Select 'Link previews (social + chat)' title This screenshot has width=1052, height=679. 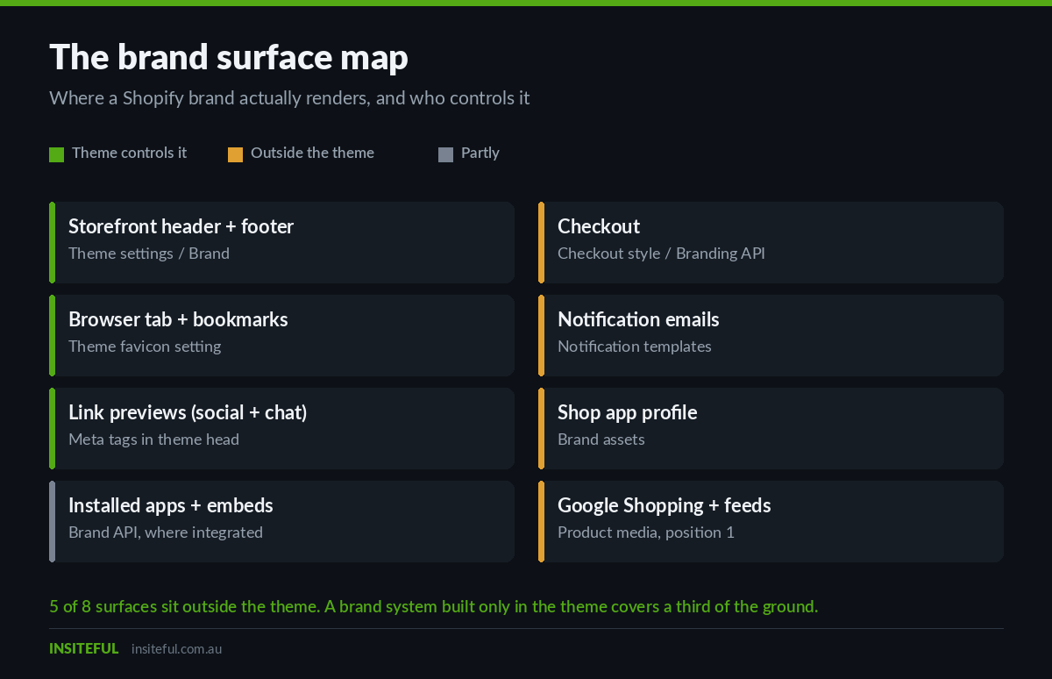pyautogui.click(x=188, y=412)
